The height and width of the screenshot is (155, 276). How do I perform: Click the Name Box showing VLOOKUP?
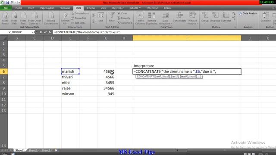click(15, 32)
